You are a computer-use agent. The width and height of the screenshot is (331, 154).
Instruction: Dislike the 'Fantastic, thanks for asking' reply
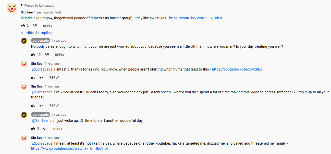pyautogui.click(x=41, y=77)
